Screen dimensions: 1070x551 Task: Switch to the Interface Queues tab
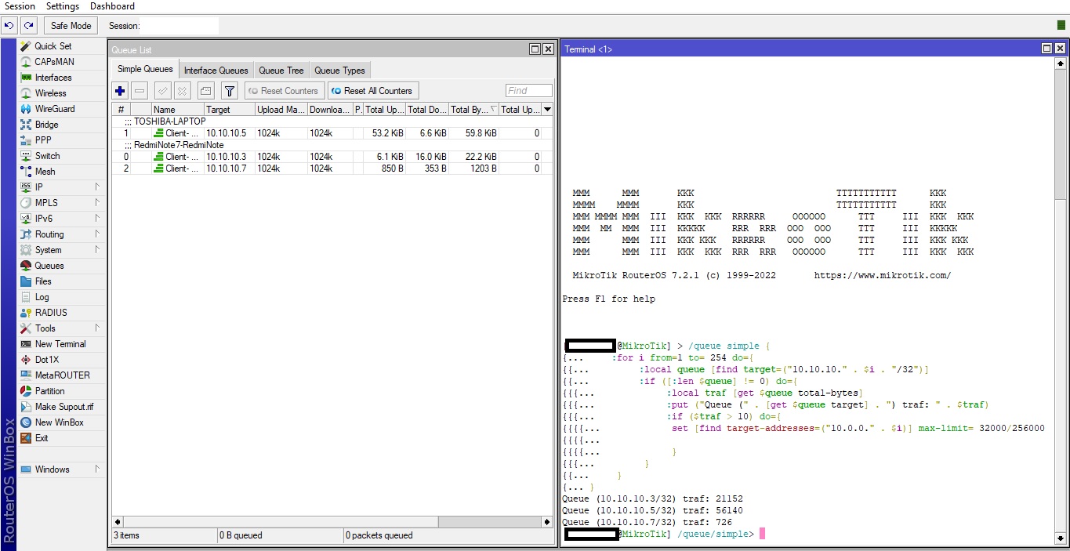(216, 71)
